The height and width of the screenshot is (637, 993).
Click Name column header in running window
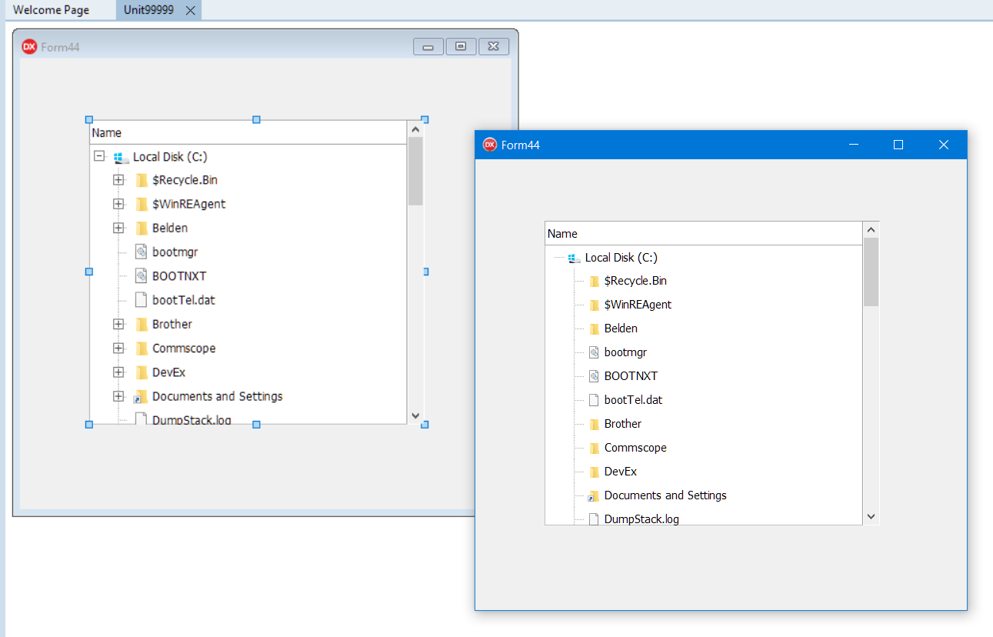[x=562, y=234]
